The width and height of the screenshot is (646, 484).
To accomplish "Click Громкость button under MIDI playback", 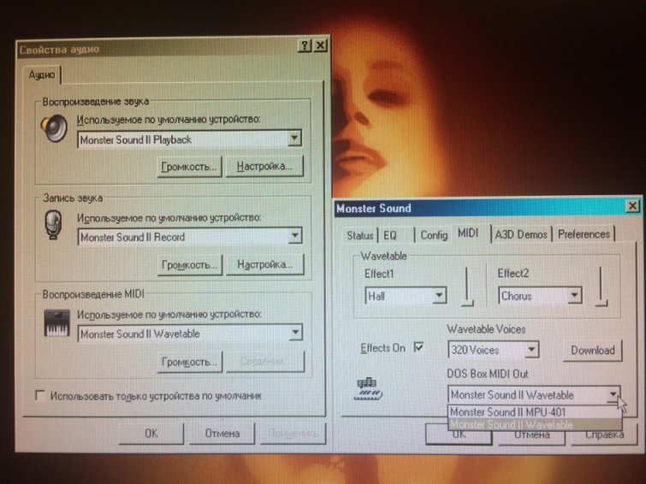I will (x=189, y=362).
